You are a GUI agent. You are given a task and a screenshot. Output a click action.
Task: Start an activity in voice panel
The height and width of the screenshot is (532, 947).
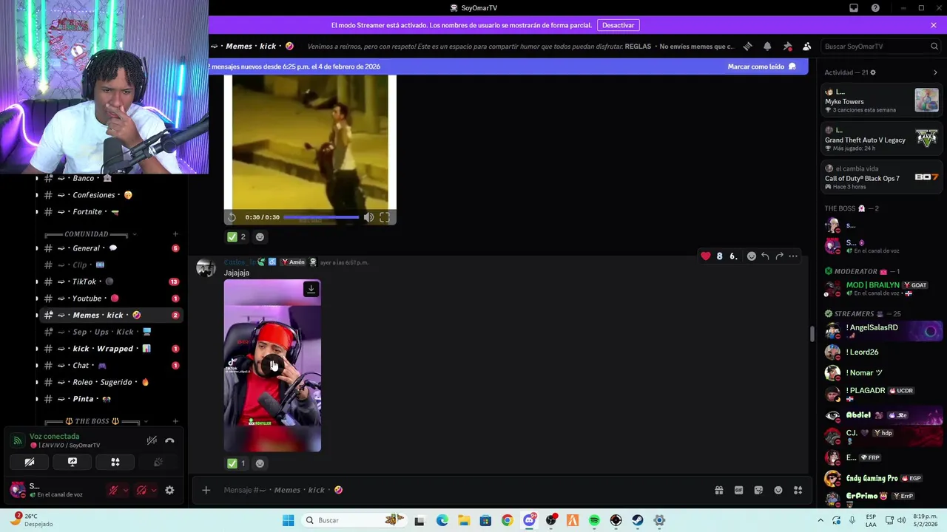point(115,462)
